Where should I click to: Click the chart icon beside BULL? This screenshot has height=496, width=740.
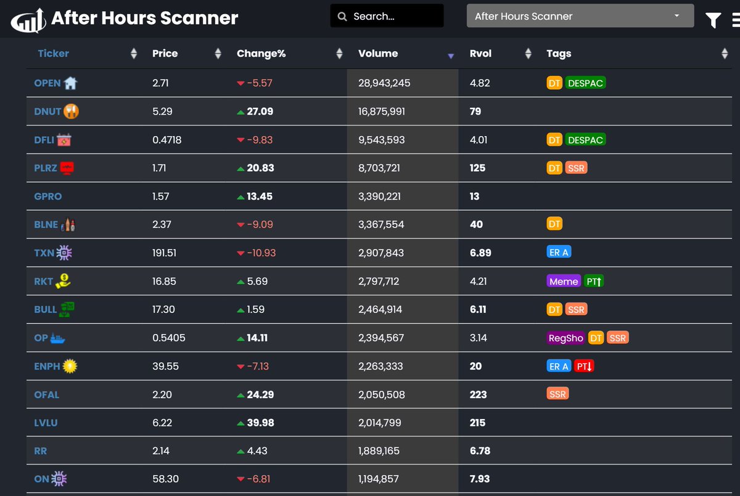click(x=67, y=309)
